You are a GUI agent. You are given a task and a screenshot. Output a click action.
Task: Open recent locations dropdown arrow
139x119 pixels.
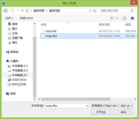click(x=18, y=11)
